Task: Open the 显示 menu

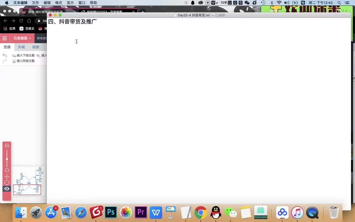Action: tap(70, 3)
